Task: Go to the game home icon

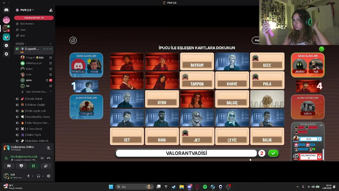Action: tap(73, 40)
